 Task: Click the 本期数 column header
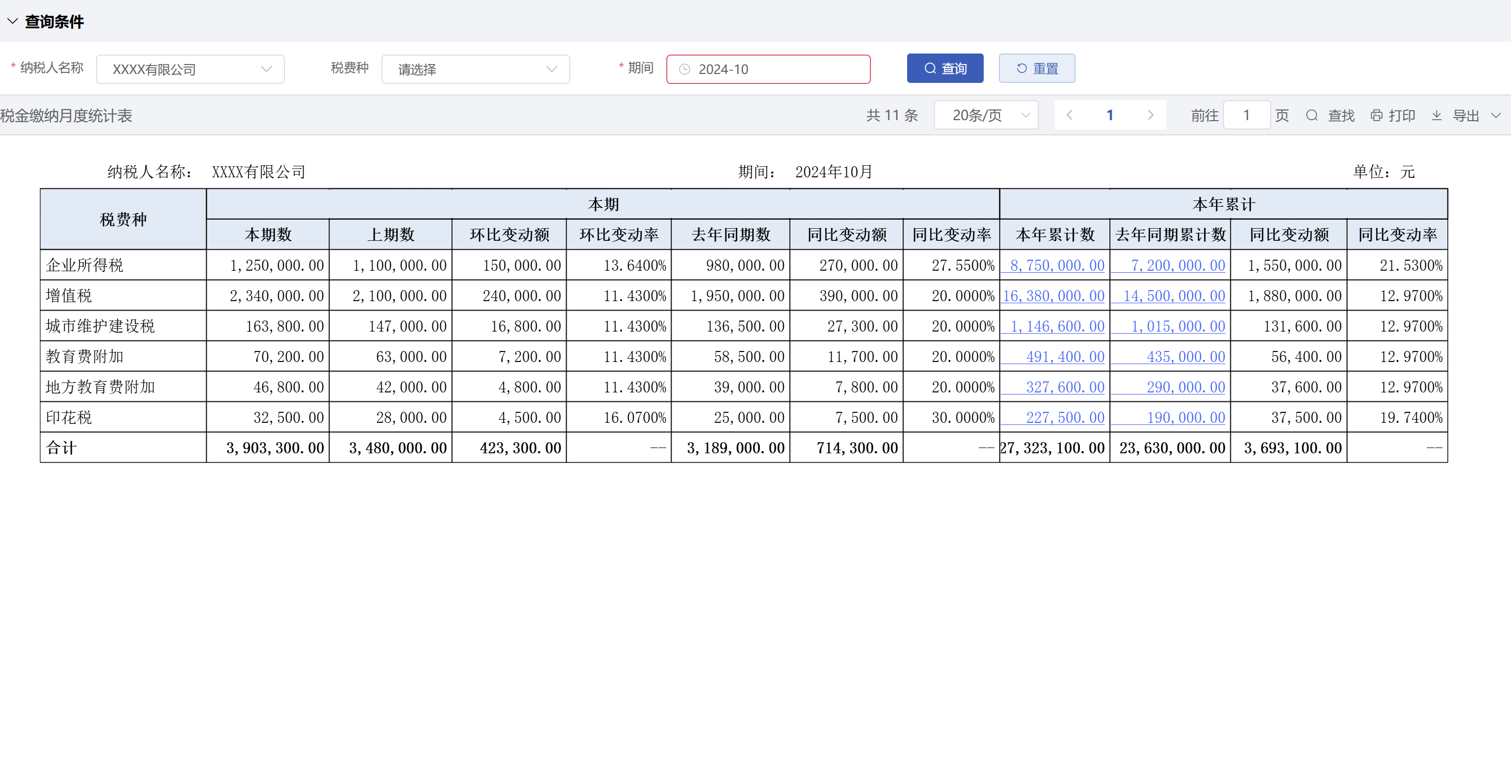(x=268, y=235)
